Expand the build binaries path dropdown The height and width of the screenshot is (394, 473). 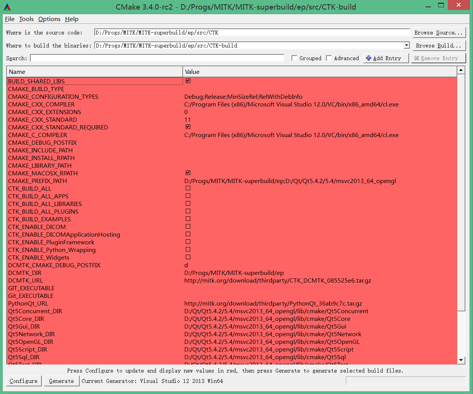click(406, 46)
